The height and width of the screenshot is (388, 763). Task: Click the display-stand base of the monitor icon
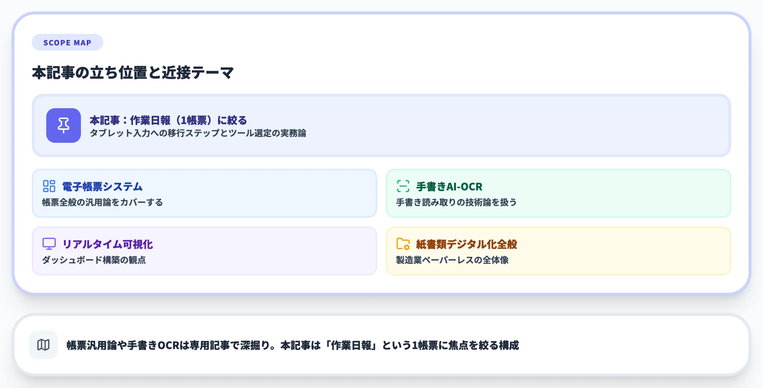click(49, 249)
